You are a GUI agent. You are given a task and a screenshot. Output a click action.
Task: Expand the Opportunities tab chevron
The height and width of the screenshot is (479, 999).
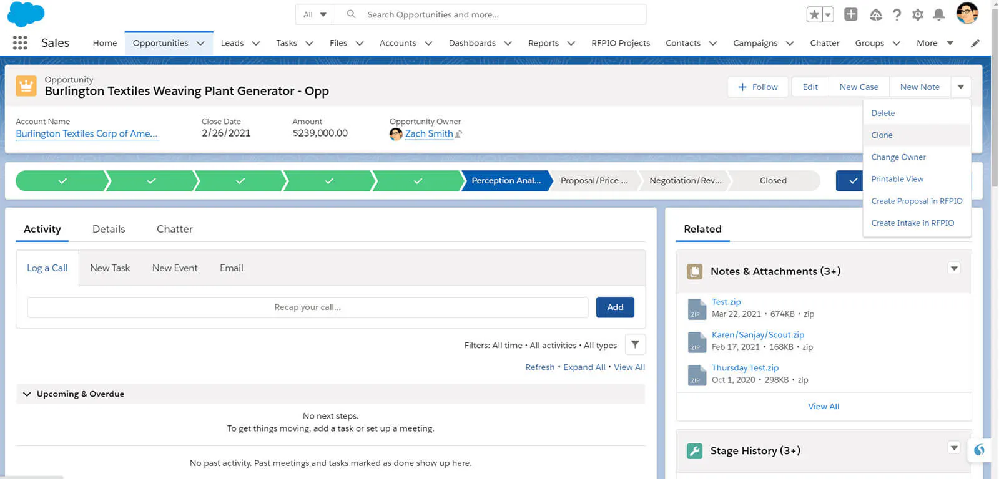(200, 43)
